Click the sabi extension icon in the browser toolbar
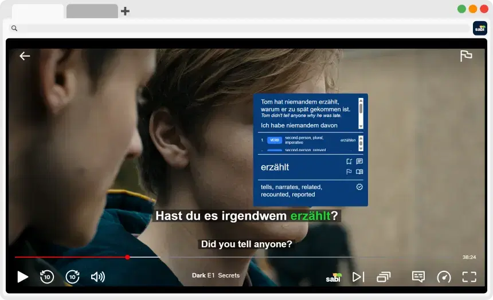 click(x=480, y=28)
